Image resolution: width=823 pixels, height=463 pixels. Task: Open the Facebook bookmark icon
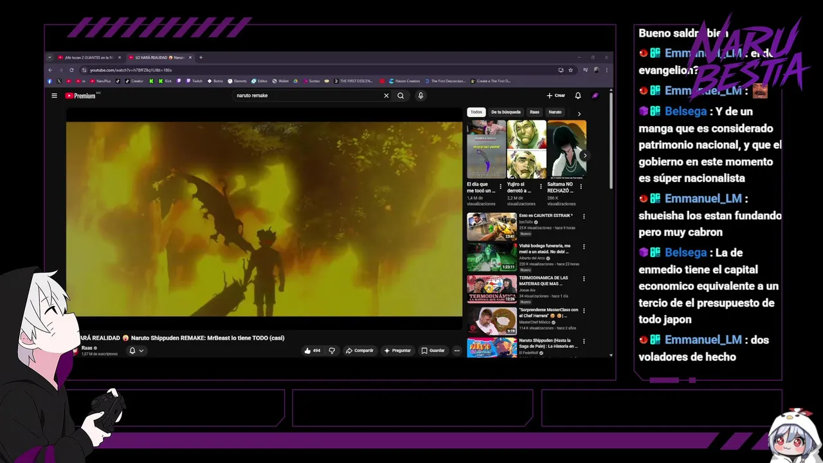coord(50,81)
